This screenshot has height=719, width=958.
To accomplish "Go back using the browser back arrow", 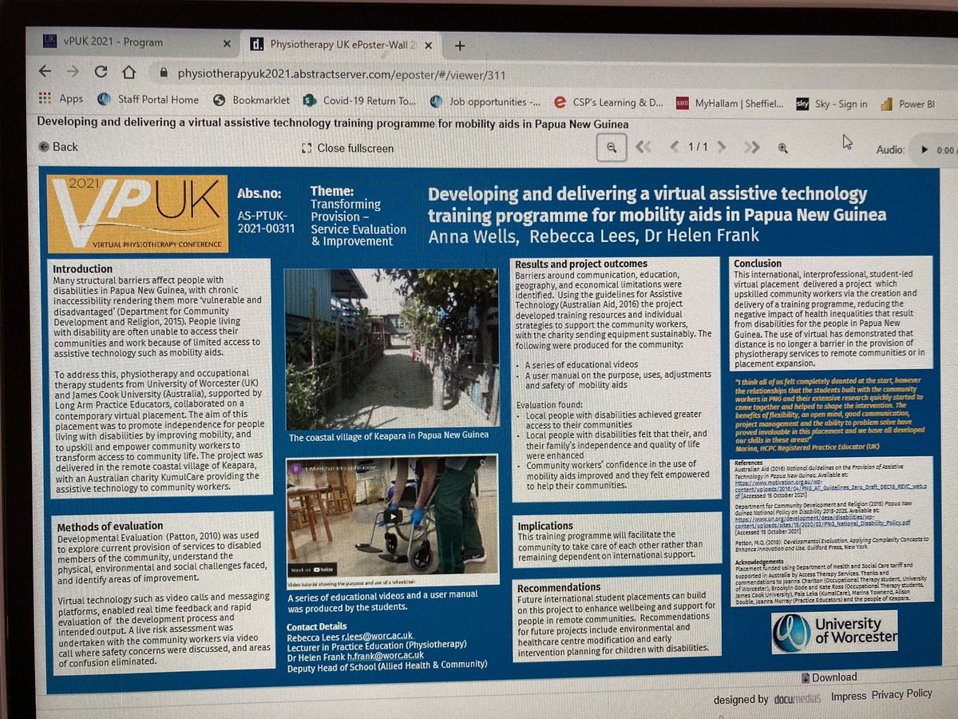I will click(45, 72).
